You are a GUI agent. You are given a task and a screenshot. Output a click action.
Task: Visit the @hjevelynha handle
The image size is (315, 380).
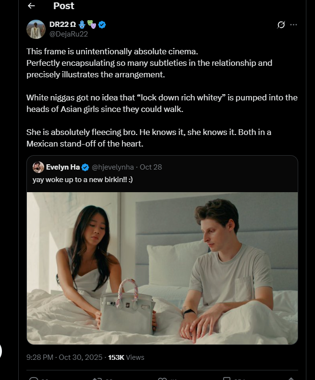click(x=113, y=167)
